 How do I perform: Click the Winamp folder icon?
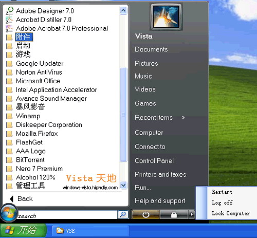[x=9, y=116]
